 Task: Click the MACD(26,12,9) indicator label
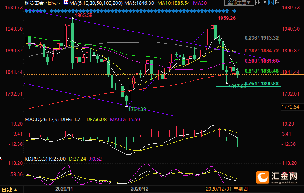(42, 120)
